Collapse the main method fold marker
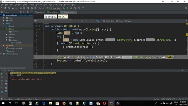The image size is (188, 106). point(43,29)
